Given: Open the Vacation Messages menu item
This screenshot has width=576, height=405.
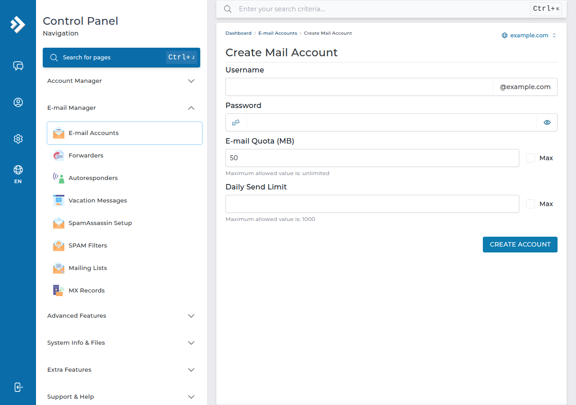Looking at the screenshot, I should pyautogui.click(x=125, y=200).
